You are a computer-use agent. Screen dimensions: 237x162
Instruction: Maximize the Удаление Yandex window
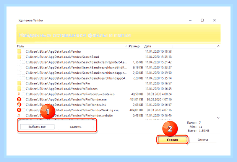(202, 20)
